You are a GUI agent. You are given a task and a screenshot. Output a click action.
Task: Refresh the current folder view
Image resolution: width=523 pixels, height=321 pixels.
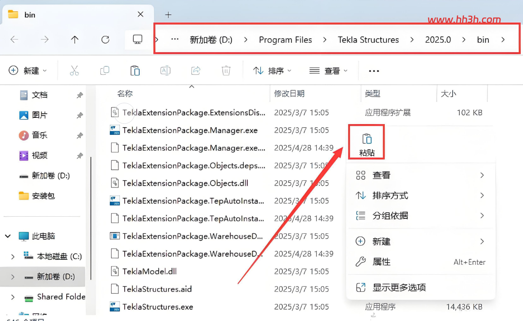point(105,40)
